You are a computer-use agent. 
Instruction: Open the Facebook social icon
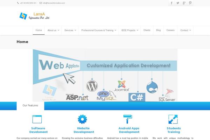pos(171,3)
